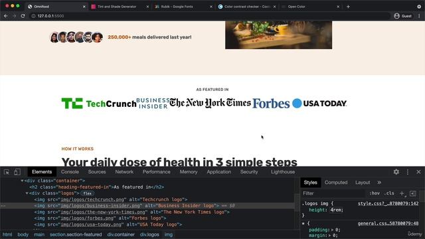The height and width of the screenshot is (239, 425).
Task: Open the DevTools Network panel
Action: (124, 172)
